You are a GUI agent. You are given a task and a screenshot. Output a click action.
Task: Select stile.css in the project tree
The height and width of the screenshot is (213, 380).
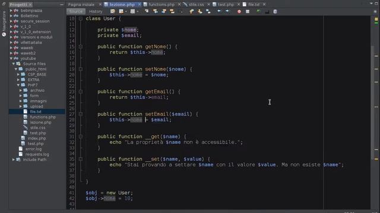point(37,128)
